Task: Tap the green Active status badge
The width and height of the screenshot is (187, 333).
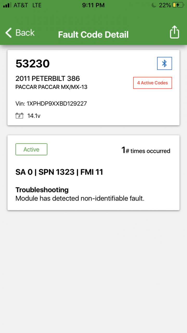Action: 31,149
